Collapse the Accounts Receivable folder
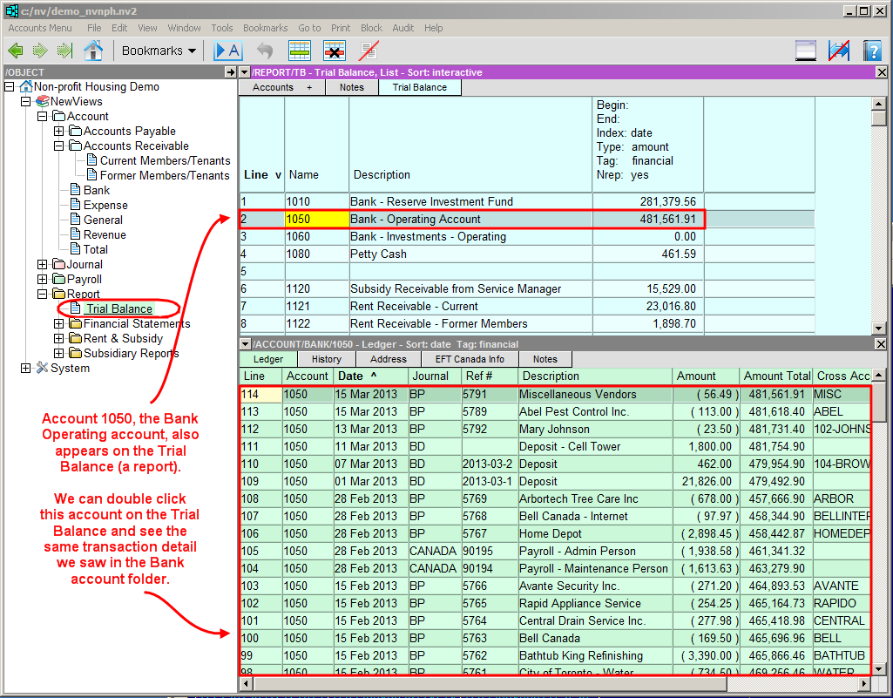893x698 pixels. [59, 146]
